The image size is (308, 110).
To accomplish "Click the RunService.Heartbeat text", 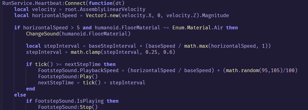I will click(32, 3).
